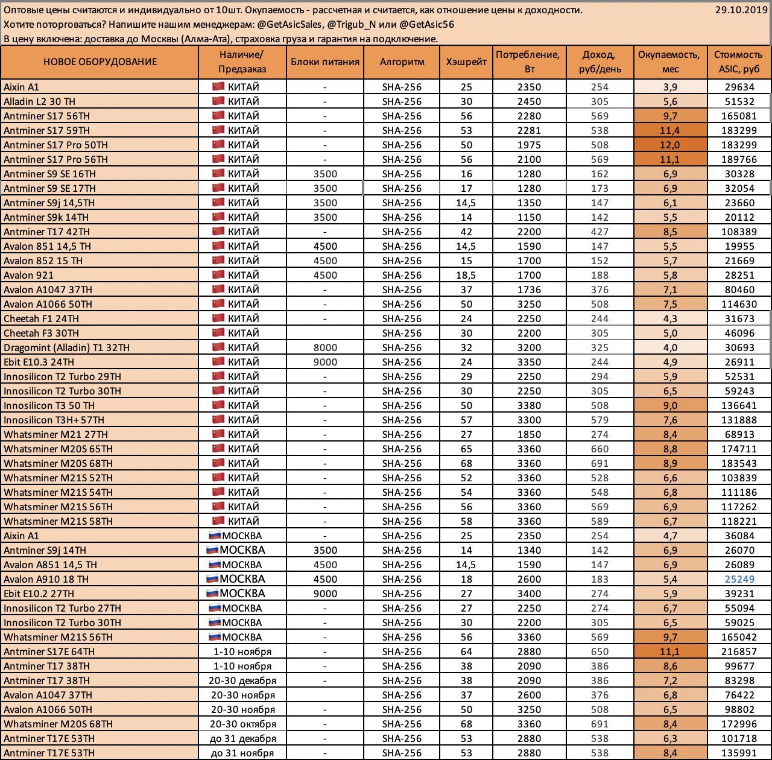
Task: Click the income cell showing 660
Action: click(600, 449)
